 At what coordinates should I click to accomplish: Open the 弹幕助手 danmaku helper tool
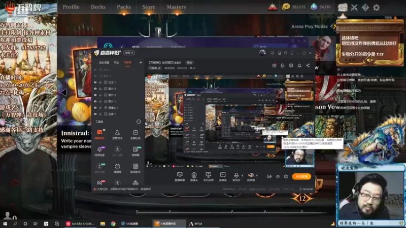pyautogui.click(x=99, y=134)
